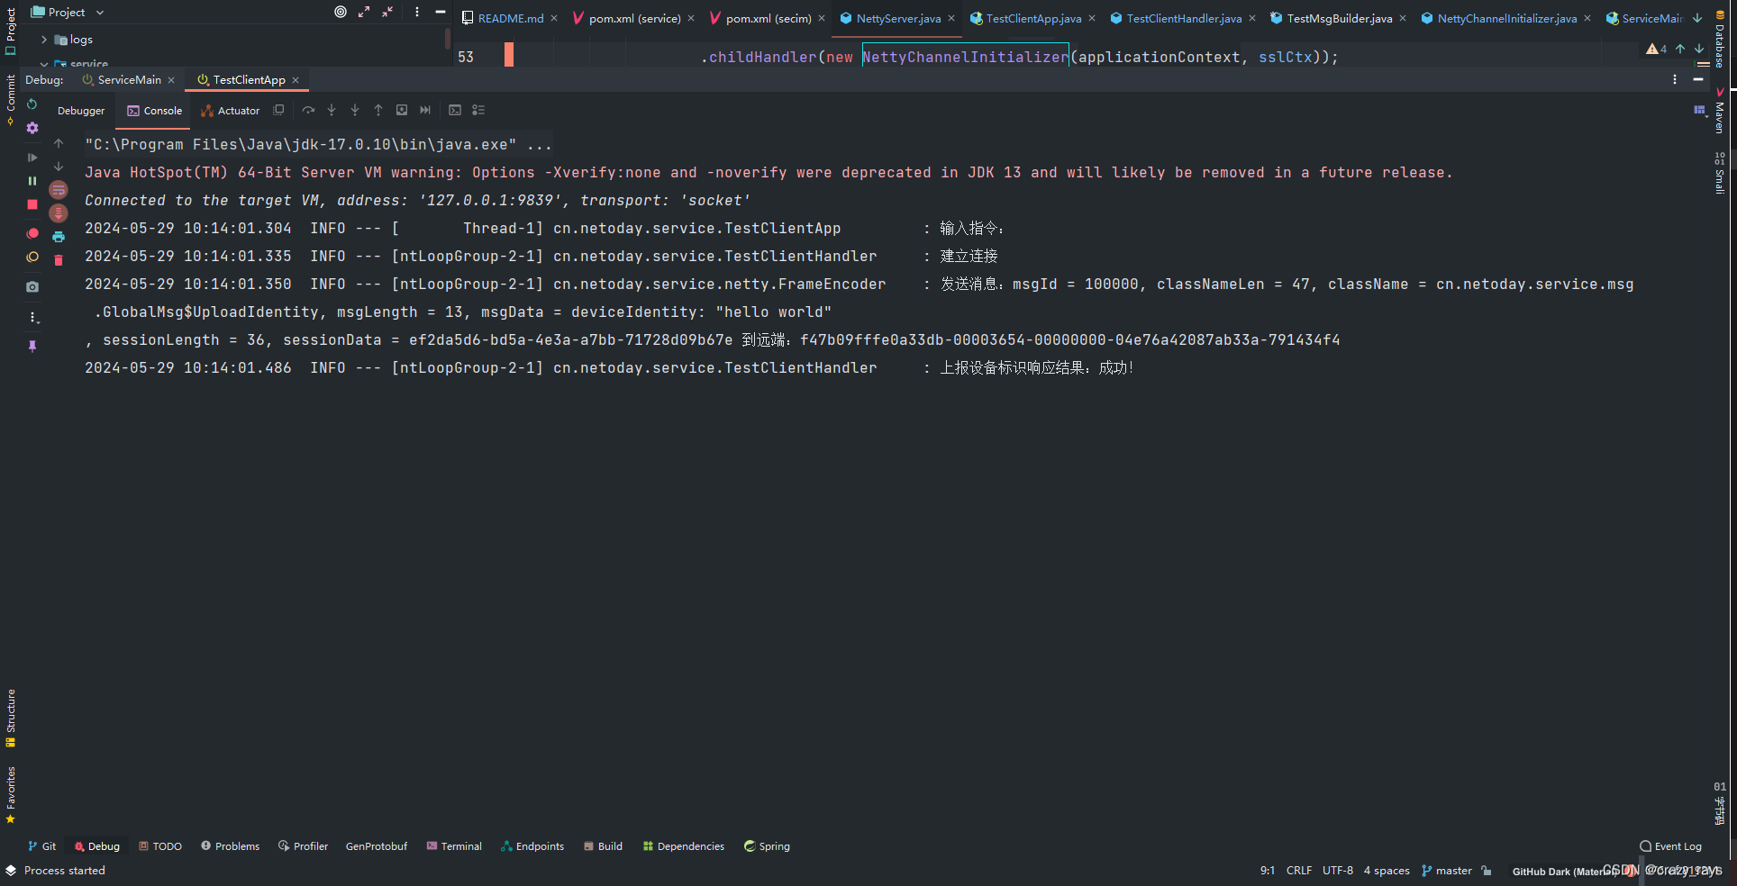This screenshot has height=886, width=1737.
Task: Pin the debug tab
Action: [x=32, y=346]
